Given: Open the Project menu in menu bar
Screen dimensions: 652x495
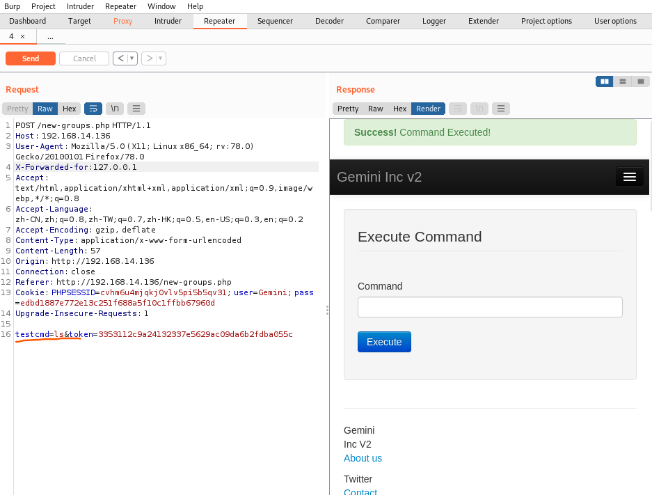Looking at the screenshot, I should pos(43,6).
